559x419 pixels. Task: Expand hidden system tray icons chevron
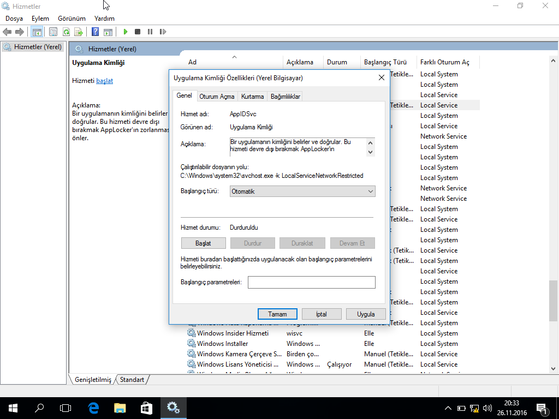click(448, 408)
